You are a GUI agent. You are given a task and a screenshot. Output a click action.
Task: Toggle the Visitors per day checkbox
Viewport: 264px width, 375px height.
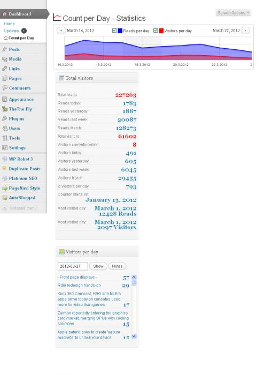[x=156, y=31]
